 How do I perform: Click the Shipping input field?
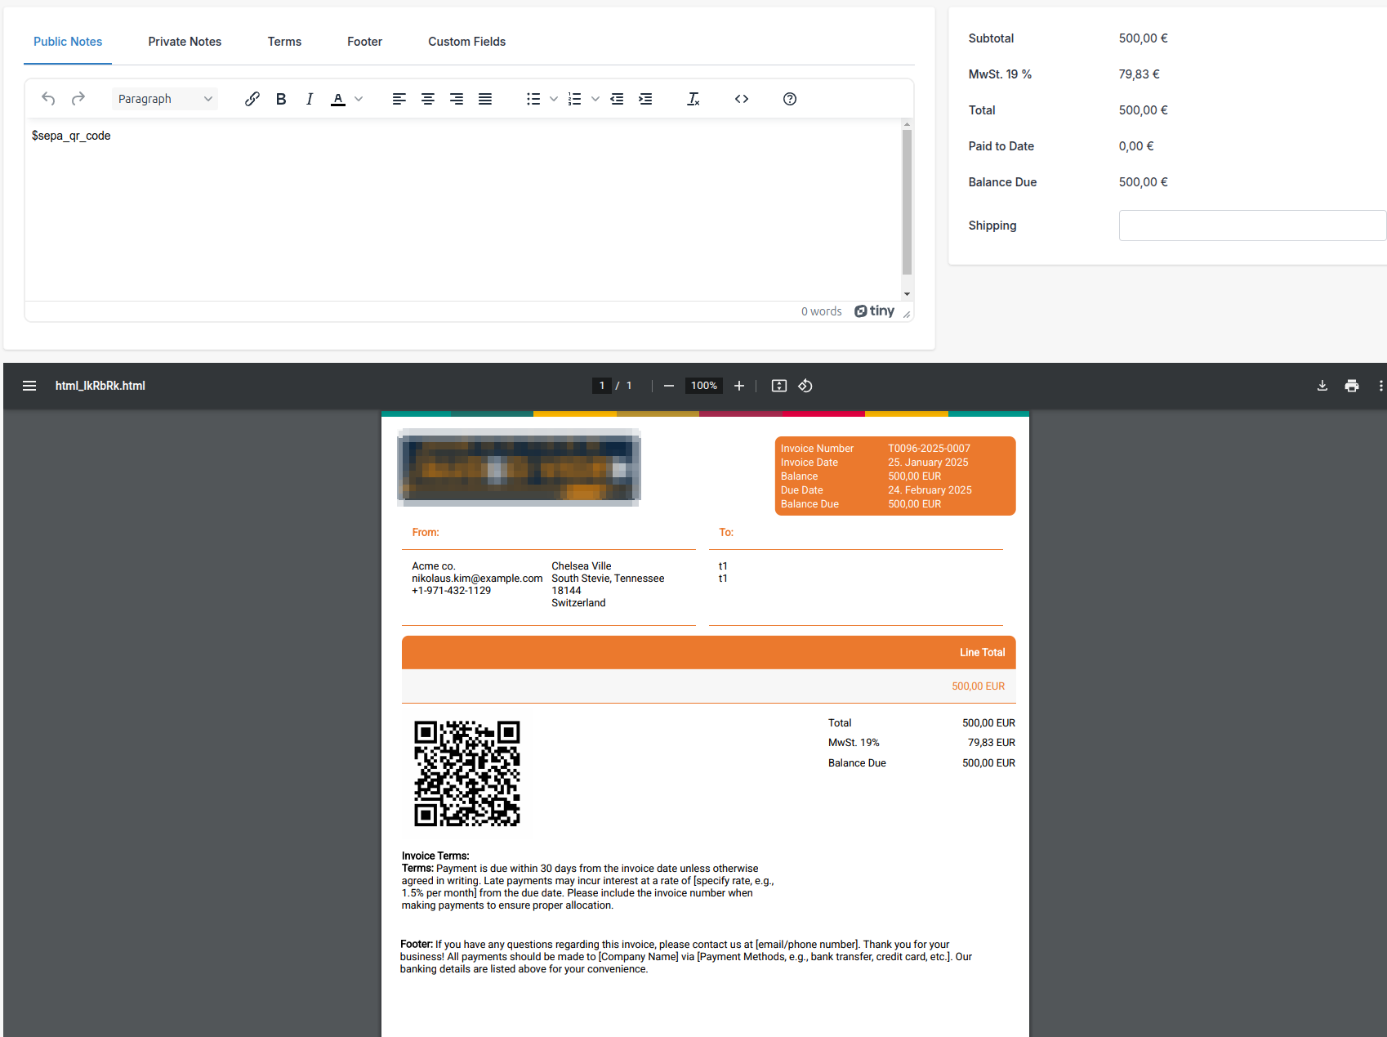pos(1251,226)
